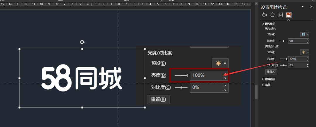Screen dimensions: 316x127
Task: Open the Size & Properties tab icon
Action: click(x=280, y=15)
